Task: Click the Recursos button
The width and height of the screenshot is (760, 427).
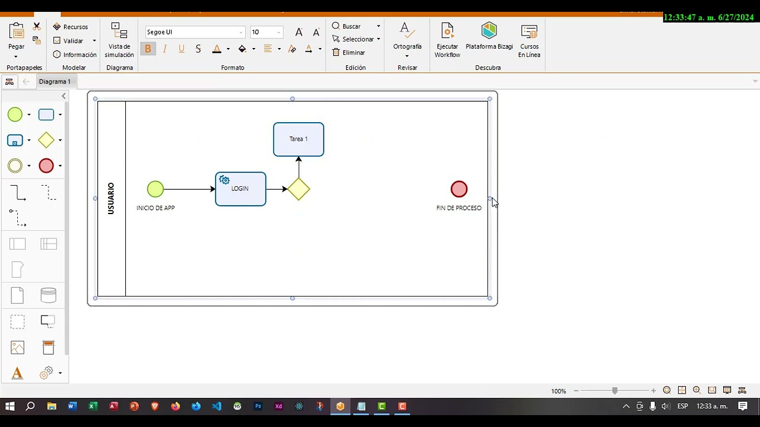Action: tap(71, 27)
